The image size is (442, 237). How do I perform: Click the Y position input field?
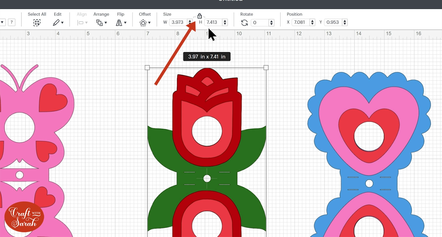click(332, 22)
